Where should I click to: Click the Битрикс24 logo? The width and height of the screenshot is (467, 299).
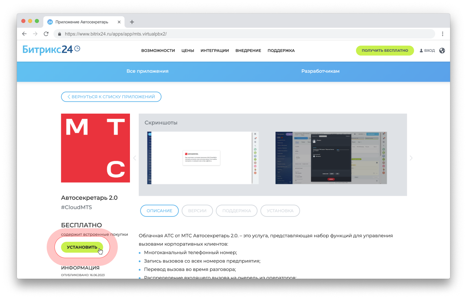51,50
